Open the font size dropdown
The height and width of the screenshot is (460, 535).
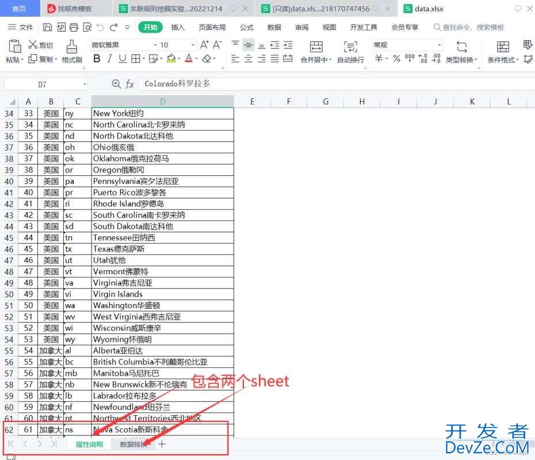[193, 45]
